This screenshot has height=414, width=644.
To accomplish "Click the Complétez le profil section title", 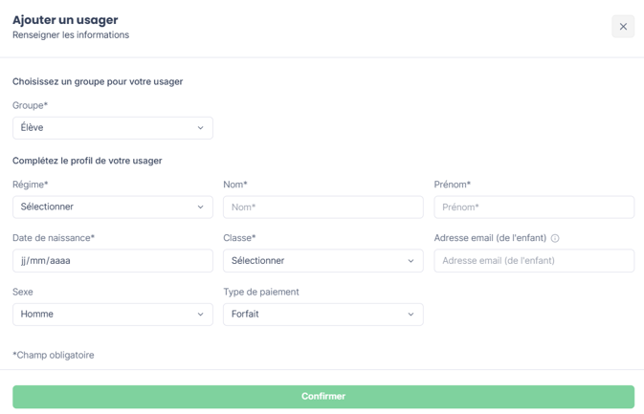I will (x=87, y=161).
